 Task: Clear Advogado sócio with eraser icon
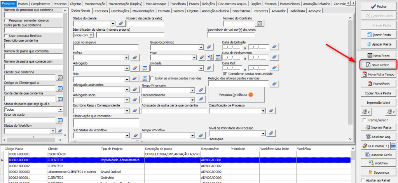click(x=135, y=100)
